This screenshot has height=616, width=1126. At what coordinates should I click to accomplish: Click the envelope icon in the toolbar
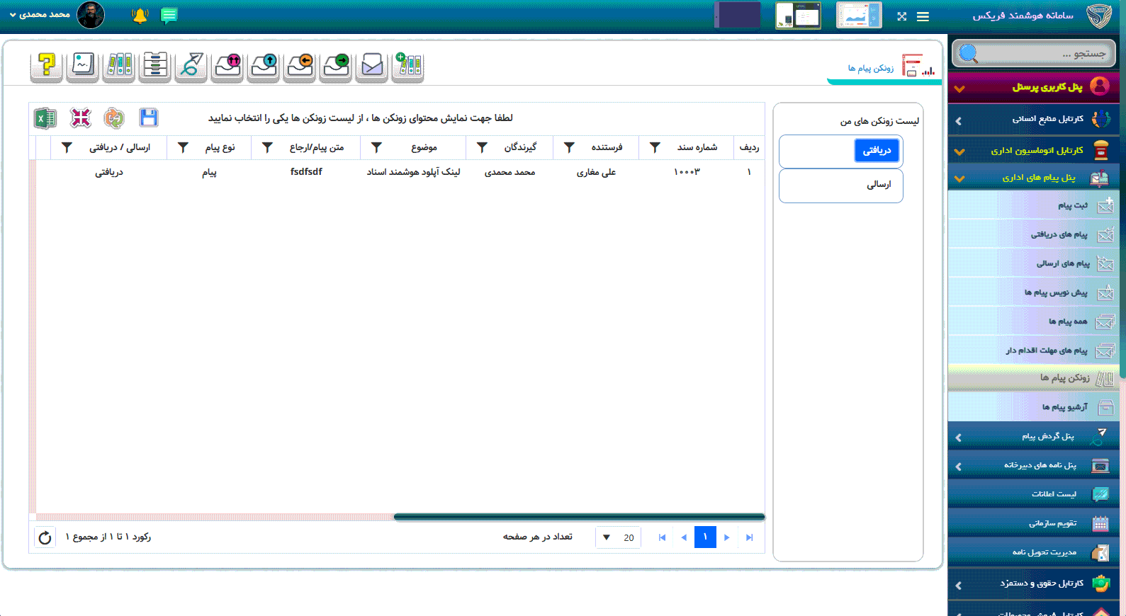[371, 66]
